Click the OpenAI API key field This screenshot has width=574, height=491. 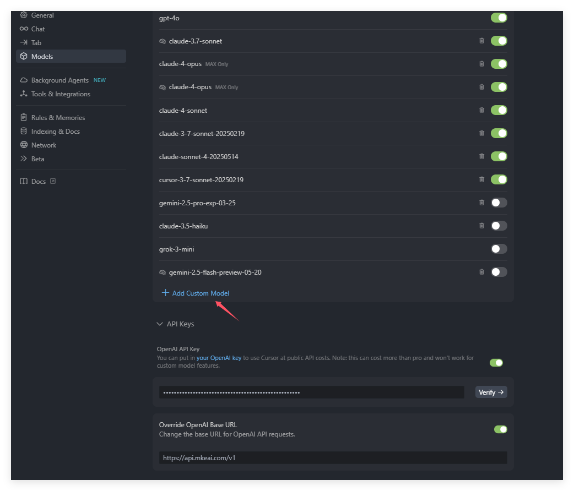coord(312,392)
